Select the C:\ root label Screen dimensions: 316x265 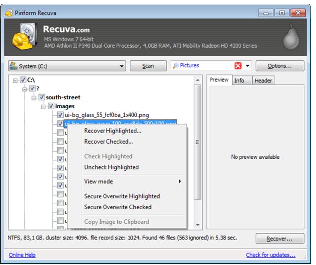point(31,80)
